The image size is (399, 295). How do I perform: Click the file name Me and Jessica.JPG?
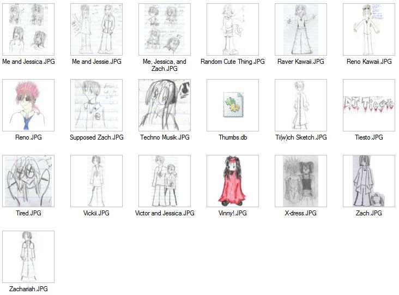pos(28,62)
